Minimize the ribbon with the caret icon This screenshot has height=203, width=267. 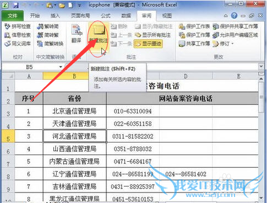[226, 16]
